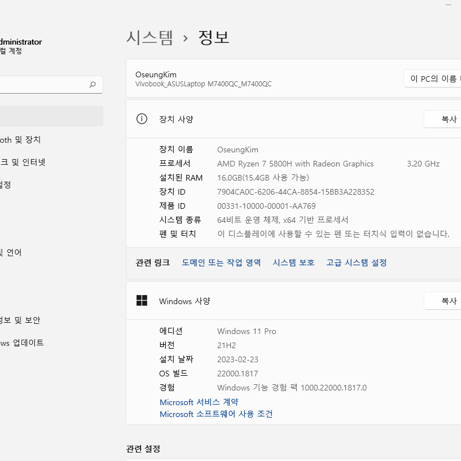Copy Windows specs with the Windows 사양 복사 button

coord(442,301)
